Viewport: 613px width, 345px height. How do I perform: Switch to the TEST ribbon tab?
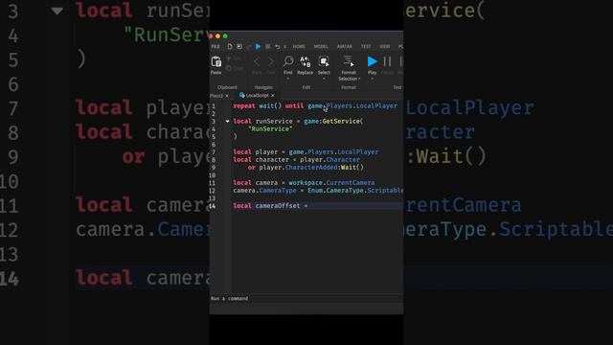coord(366,47)
